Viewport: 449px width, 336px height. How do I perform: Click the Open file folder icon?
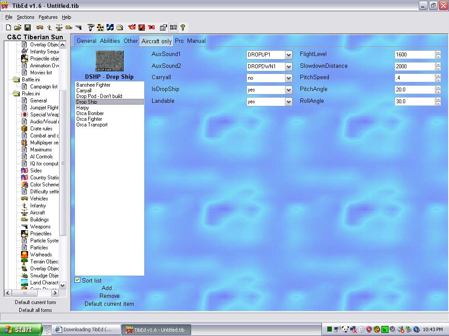coord(18,27)
